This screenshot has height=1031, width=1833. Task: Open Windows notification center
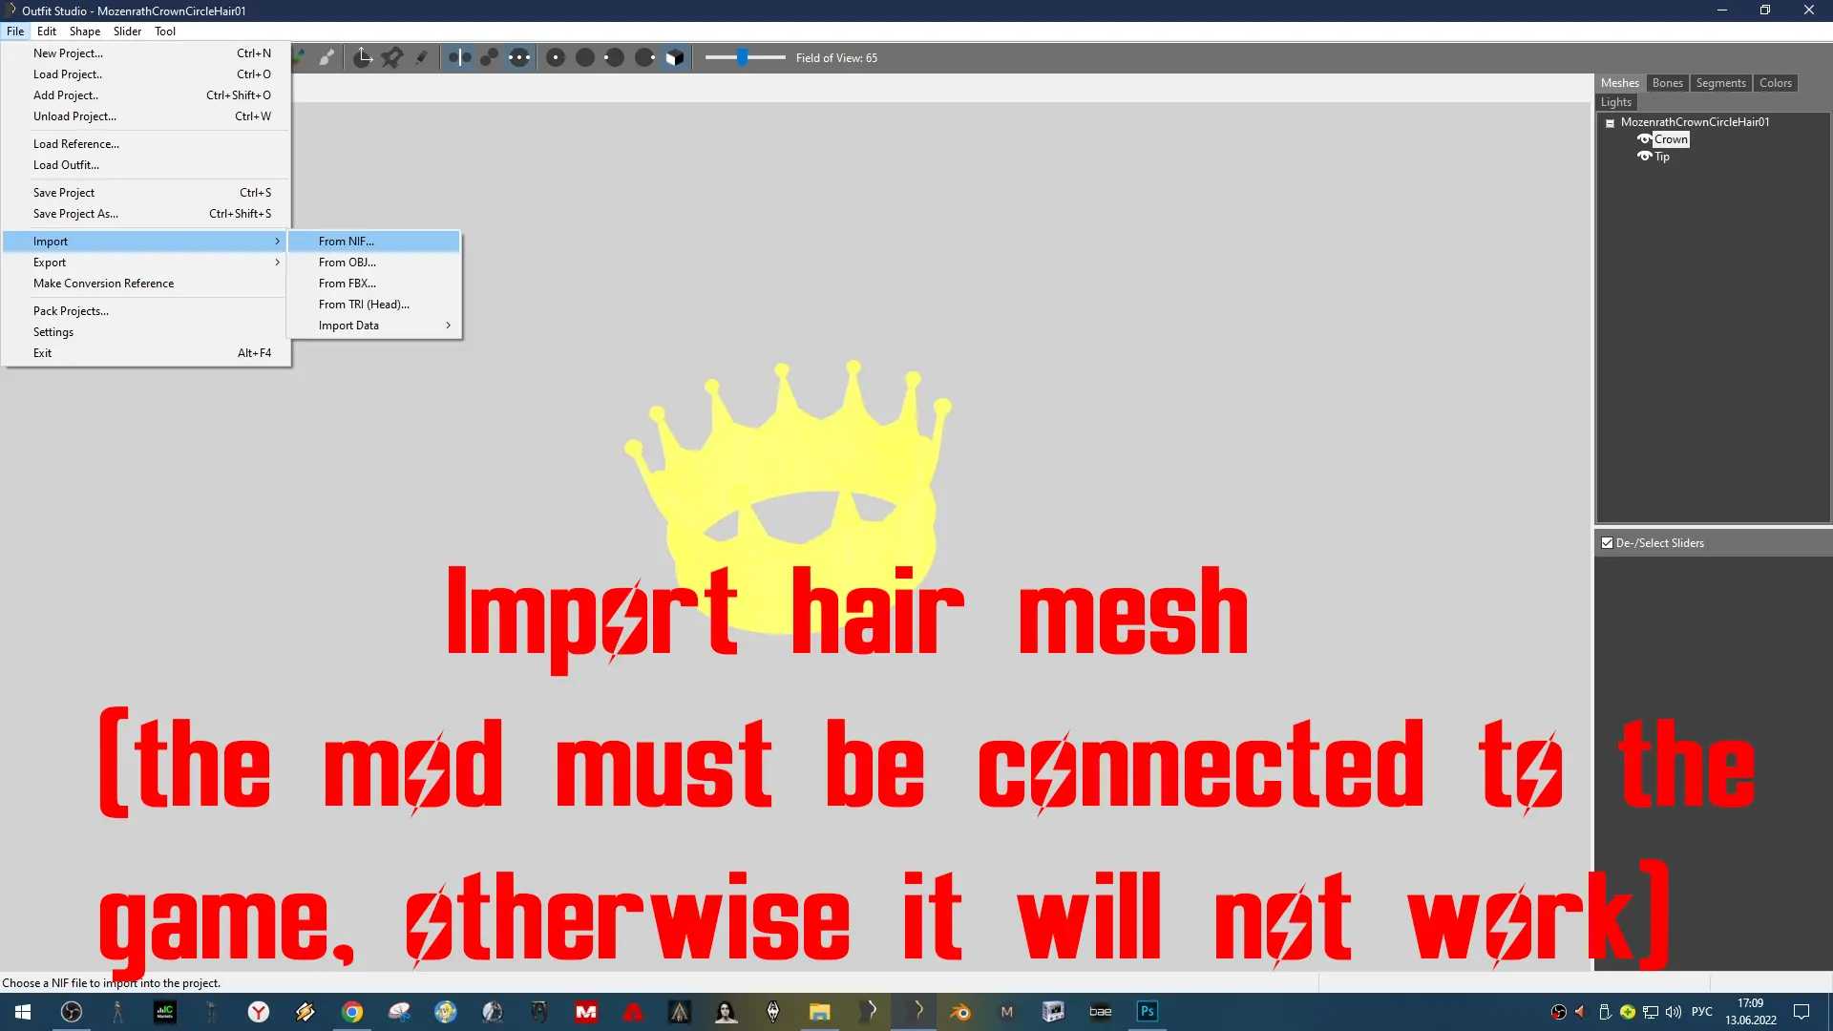[x=1801, y=1012]
